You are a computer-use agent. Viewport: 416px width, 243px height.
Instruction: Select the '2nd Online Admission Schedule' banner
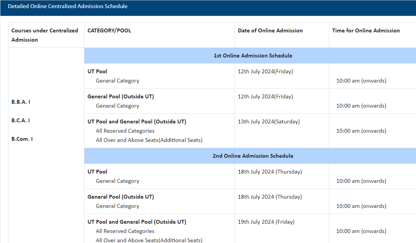(253, 156)
